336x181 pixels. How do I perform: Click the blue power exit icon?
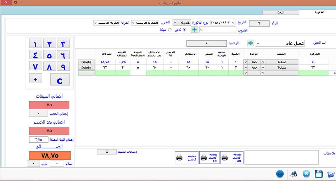click(x=280, y=174)
